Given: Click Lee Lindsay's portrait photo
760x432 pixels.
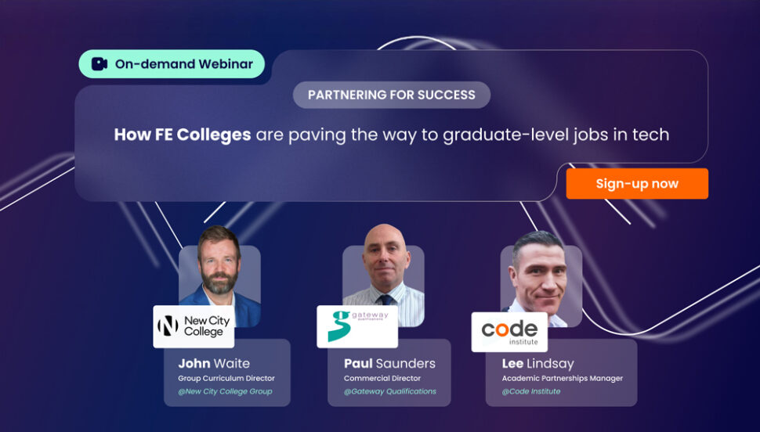Looking at the screenshot, I should 541,274.
